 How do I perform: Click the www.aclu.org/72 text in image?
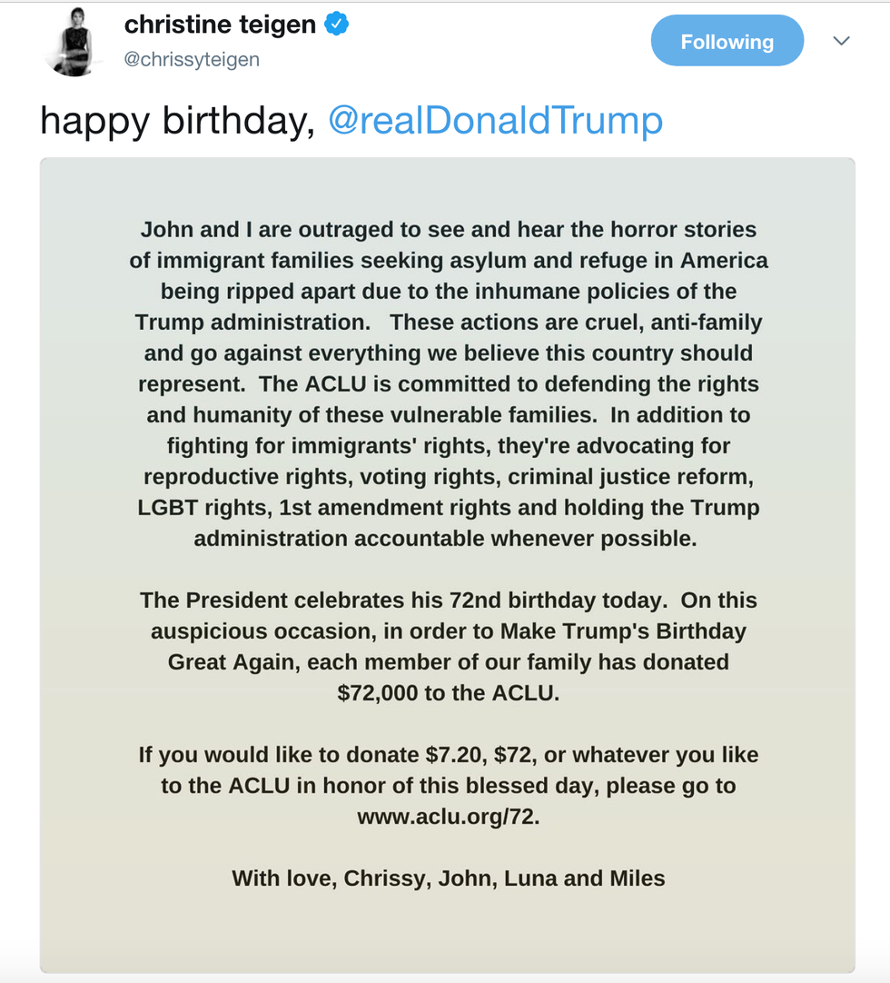pos(448,817)
